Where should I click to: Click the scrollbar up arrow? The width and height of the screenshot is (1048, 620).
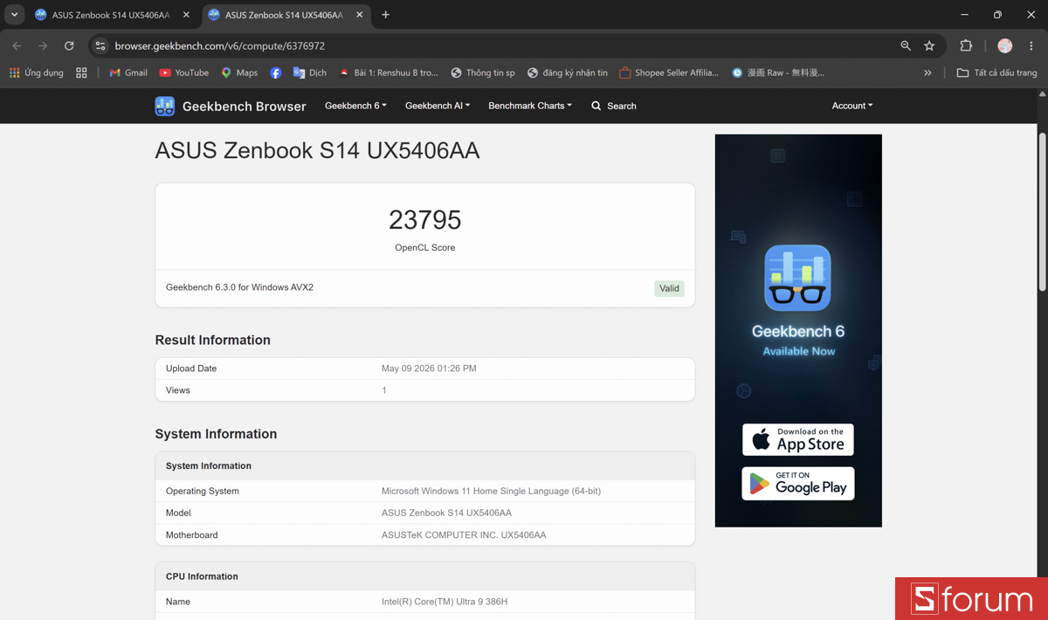click(x=1042, y=93)
